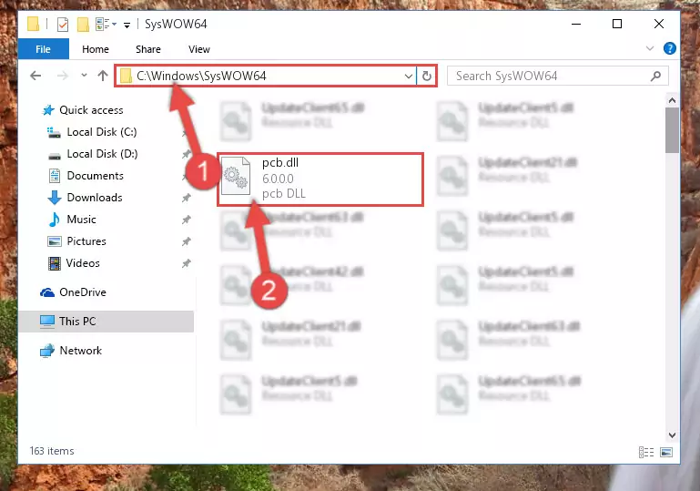Screen dimensions: 700x491
Task: Open Documents in the navigation pane
Action: [x=86, y=176]
